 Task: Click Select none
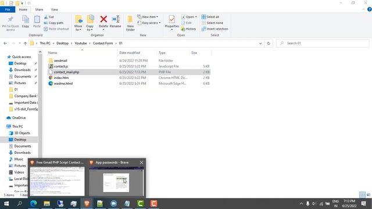coord(212,23)
